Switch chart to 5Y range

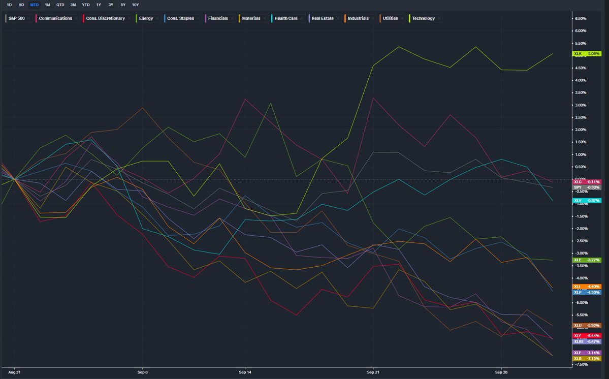click(123, 5)
